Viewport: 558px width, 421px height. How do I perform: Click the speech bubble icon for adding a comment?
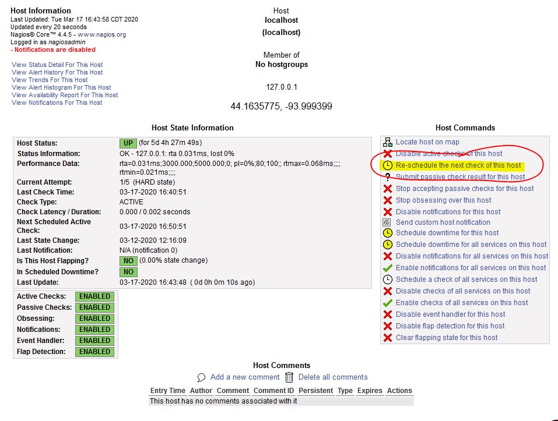[x=202, y=377]
